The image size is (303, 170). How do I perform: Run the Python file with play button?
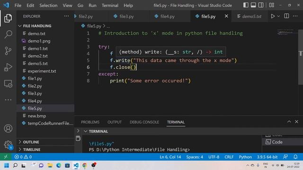pyautogui.click(x=273, y=16)
